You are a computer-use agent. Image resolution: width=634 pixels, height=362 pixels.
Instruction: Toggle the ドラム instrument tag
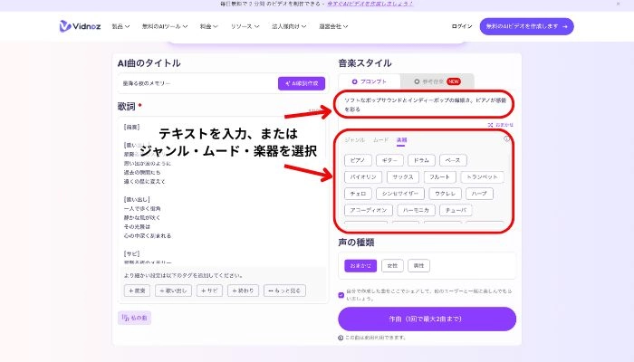pyautogui.click(x=421, y=160)
